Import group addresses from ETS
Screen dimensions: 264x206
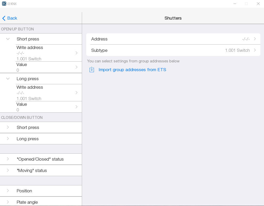(x=132, y=70)
